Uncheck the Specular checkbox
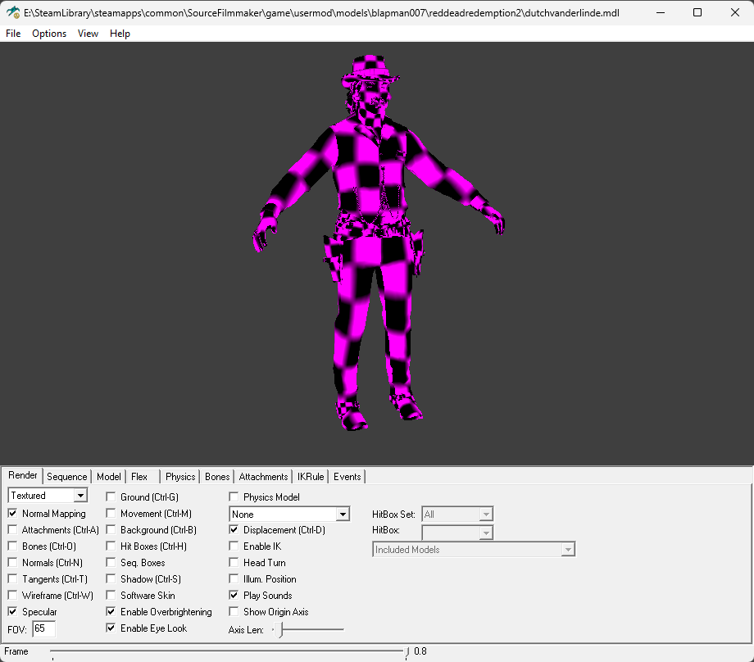Viewport: 754px width, 662px height. [x=13, y=611]
